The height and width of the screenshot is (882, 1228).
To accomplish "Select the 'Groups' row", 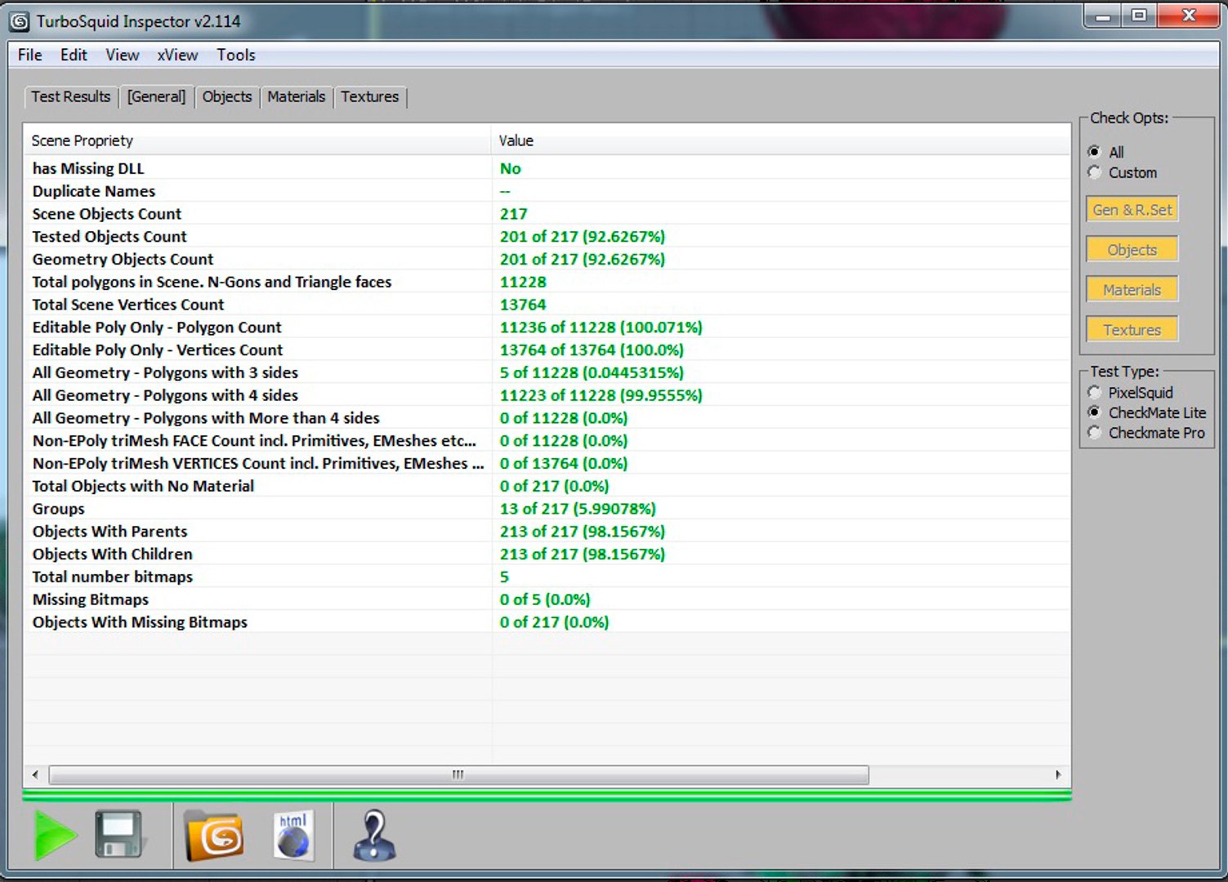I will point(547,509).
